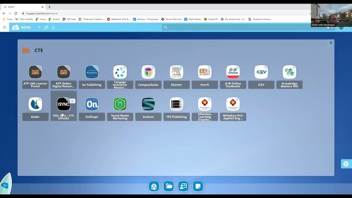Viewport: 352px width, 198px height.
Task: Click the edit pencil icon in header
Action: [x=46, y=27]
